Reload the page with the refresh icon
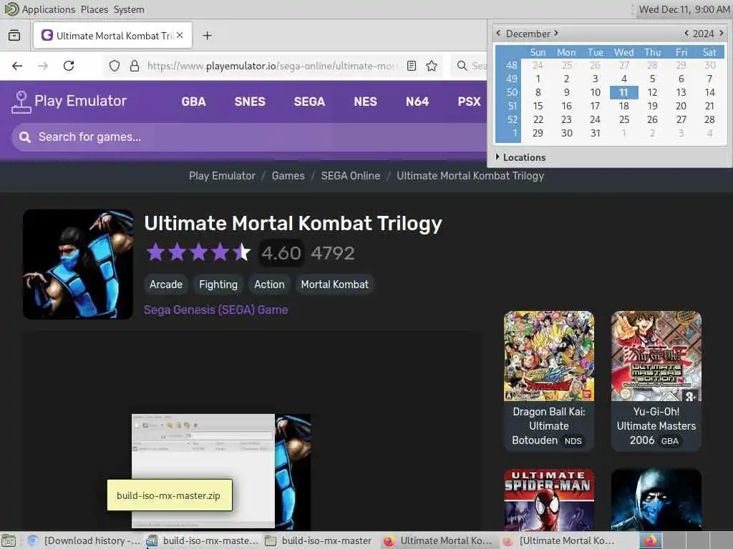 [69, 66]
